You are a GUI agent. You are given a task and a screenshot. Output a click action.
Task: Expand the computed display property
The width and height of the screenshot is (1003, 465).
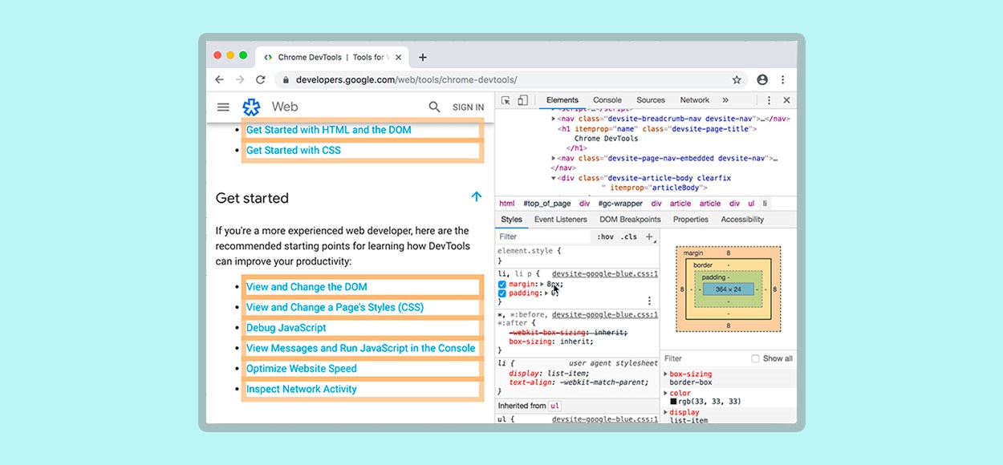point(666,412)
